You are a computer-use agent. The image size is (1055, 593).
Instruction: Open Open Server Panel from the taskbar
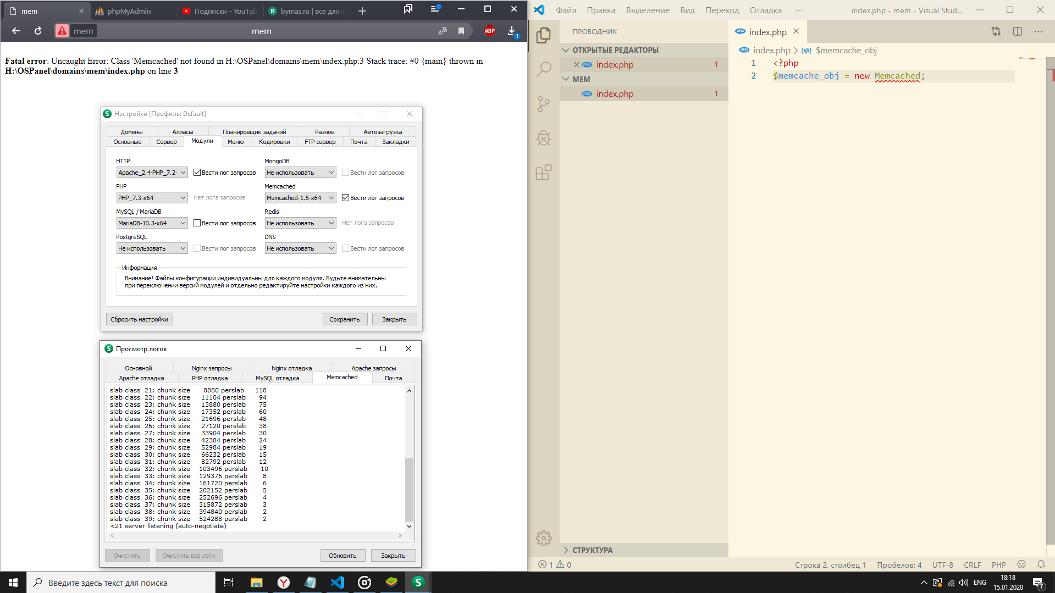click(418, 583)
